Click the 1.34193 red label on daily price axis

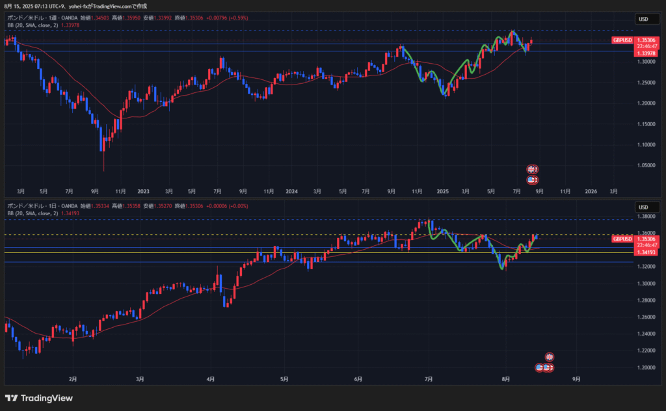[x=646, y=252]
